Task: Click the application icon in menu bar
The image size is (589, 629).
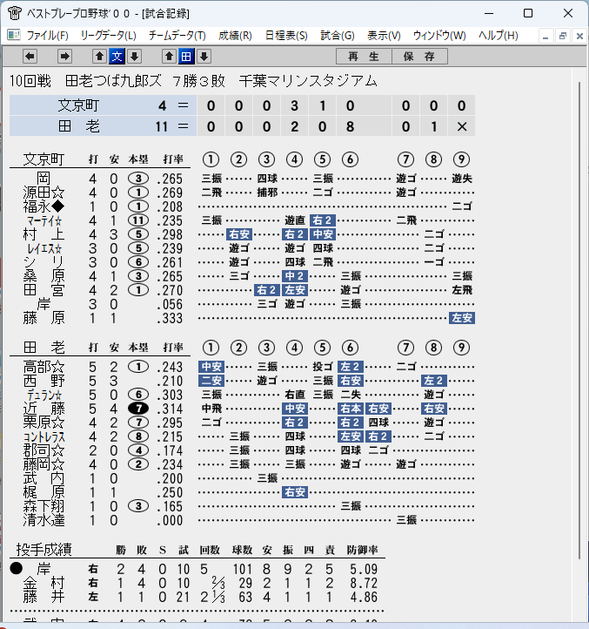Action: (x=14, y=36)
